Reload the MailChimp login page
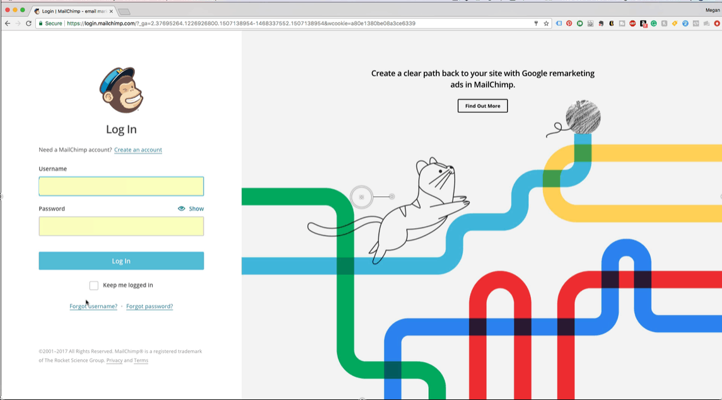The image size is (722, 400). 28,23
